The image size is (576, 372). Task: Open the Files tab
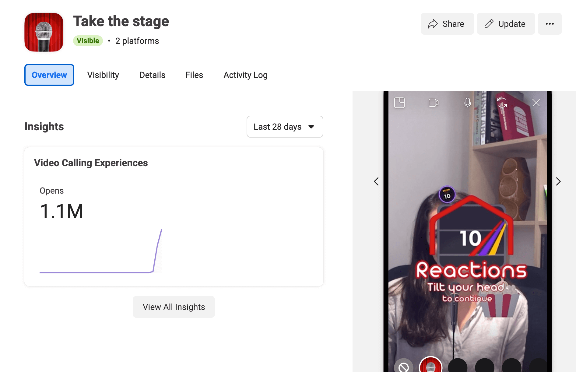coord(194,75)
